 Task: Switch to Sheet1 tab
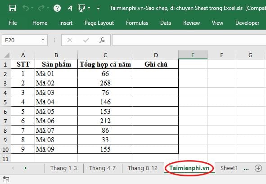(x=229, y=168)
